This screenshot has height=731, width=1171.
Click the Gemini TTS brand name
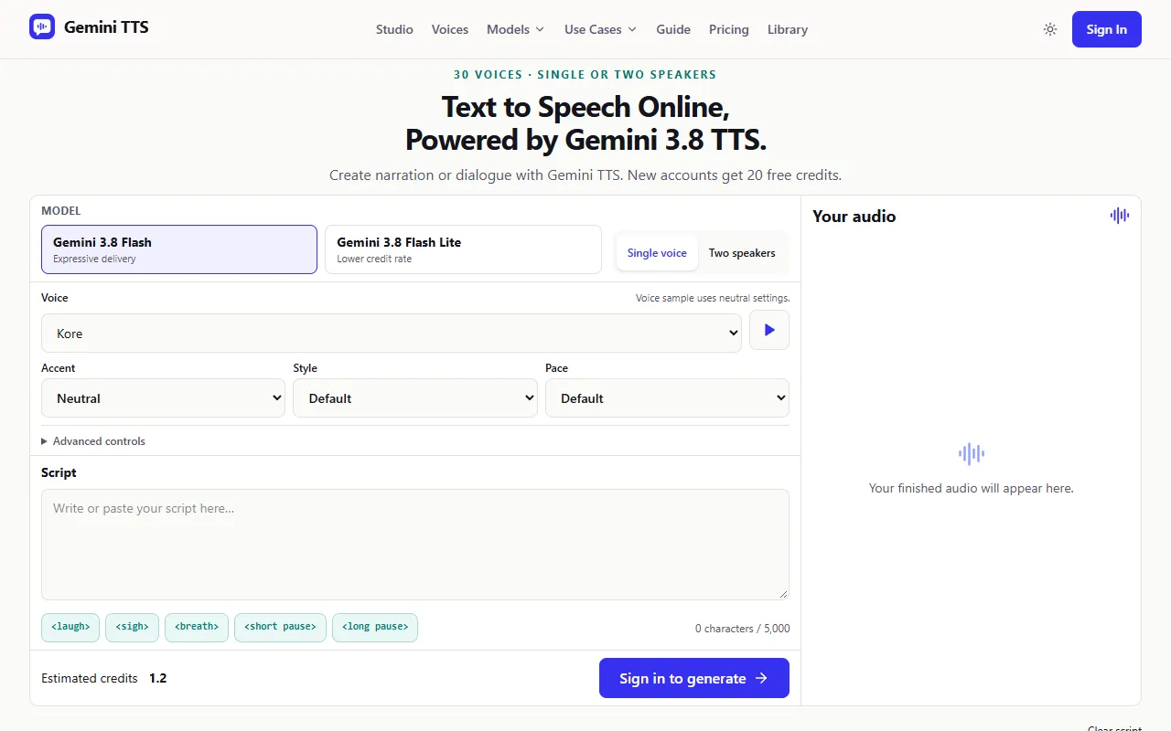[106, 27]
